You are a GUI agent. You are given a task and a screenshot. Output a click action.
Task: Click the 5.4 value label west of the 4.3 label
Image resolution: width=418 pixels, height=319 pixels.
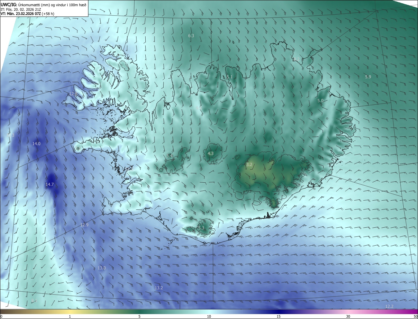169,156
